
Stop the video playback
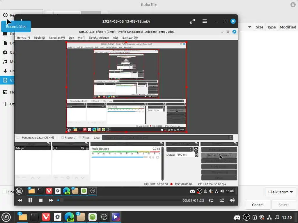tap(41, 200)
